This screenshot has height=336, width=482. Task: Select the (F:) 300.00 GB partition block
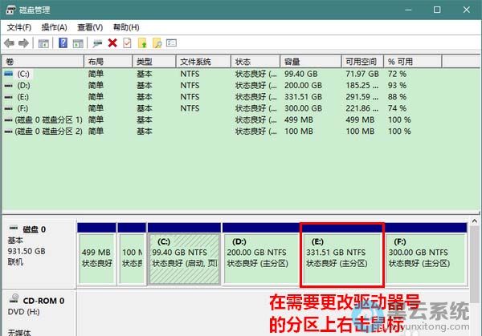pyautogui.click(x=424, y=255)
